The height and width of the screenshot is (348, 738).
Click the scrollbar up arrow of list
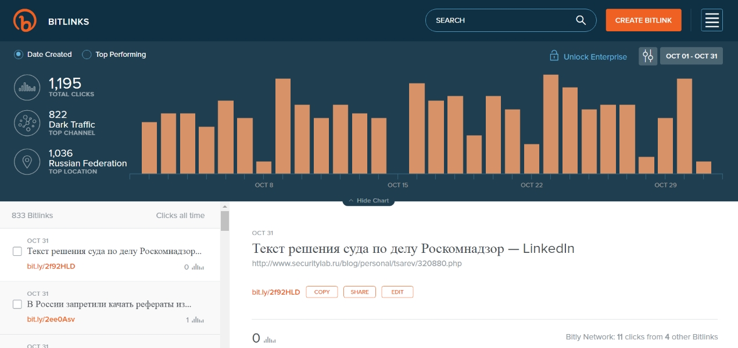click(225, 206)
